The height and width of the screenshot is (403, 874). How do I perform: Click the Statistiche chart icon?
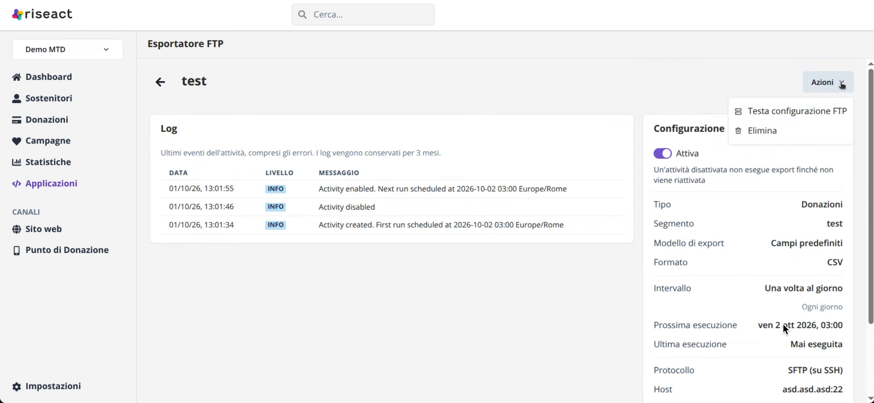click(x=16, y=162)
